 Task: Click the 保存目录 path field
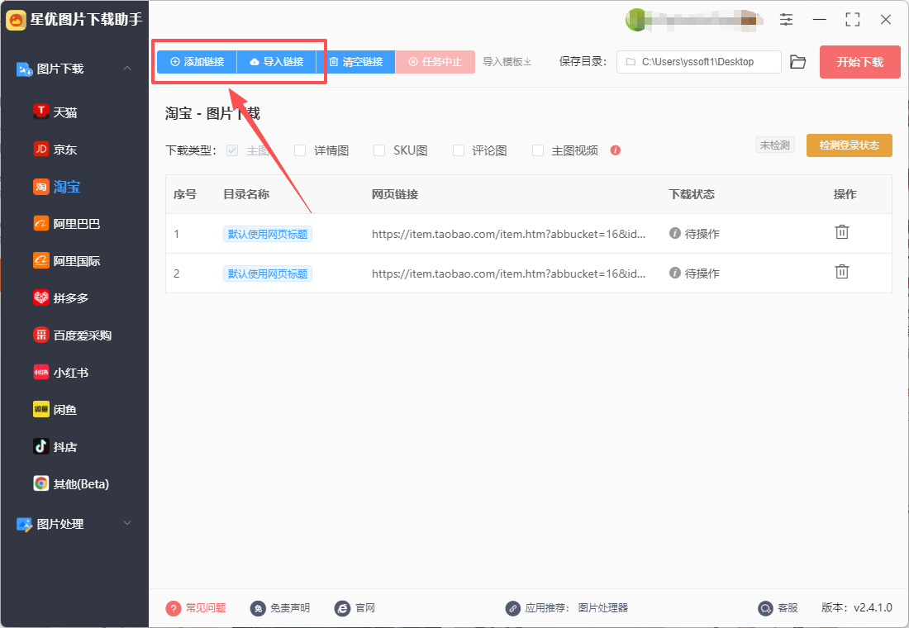click(699, 62)
